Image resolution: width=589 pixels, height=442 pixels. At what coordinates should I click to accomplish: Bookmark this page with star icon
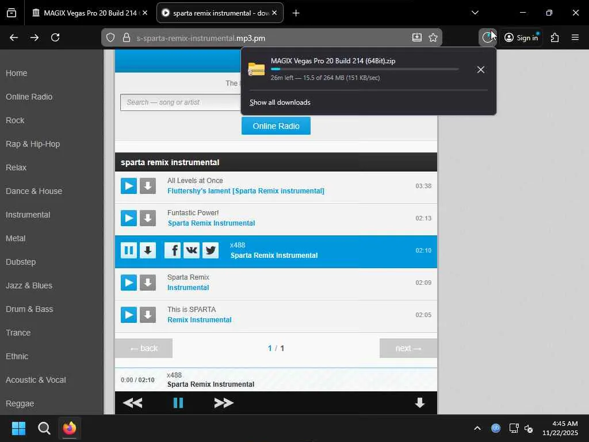(433, 37)
